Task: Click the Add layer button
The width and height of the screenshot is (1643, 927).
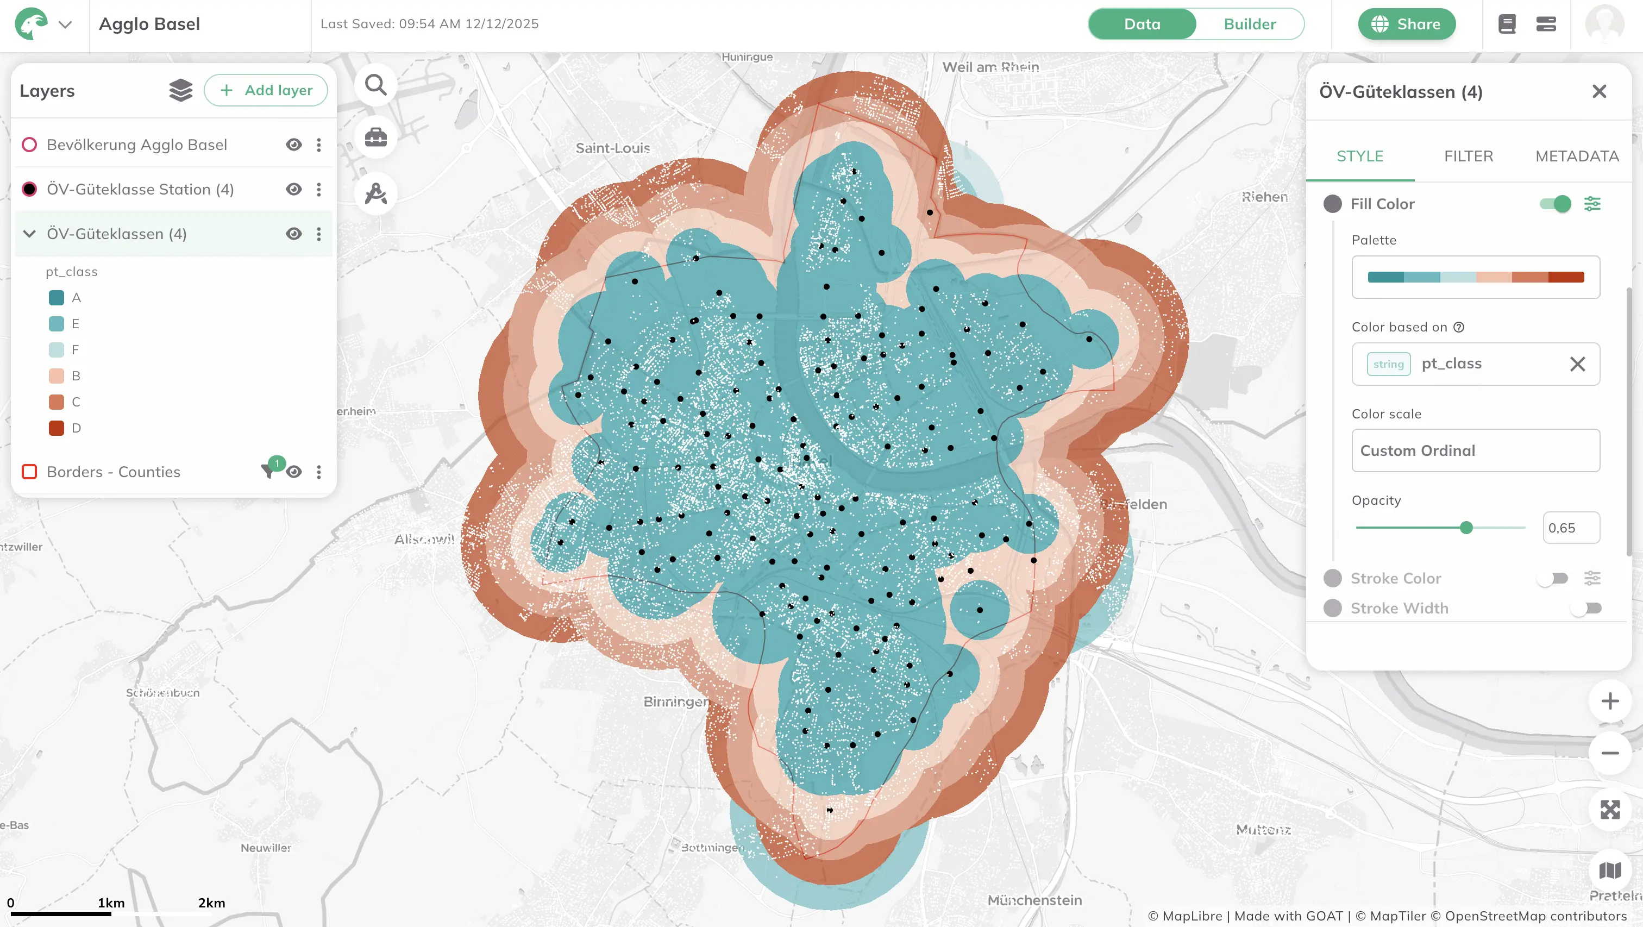Action: [266, 90]
